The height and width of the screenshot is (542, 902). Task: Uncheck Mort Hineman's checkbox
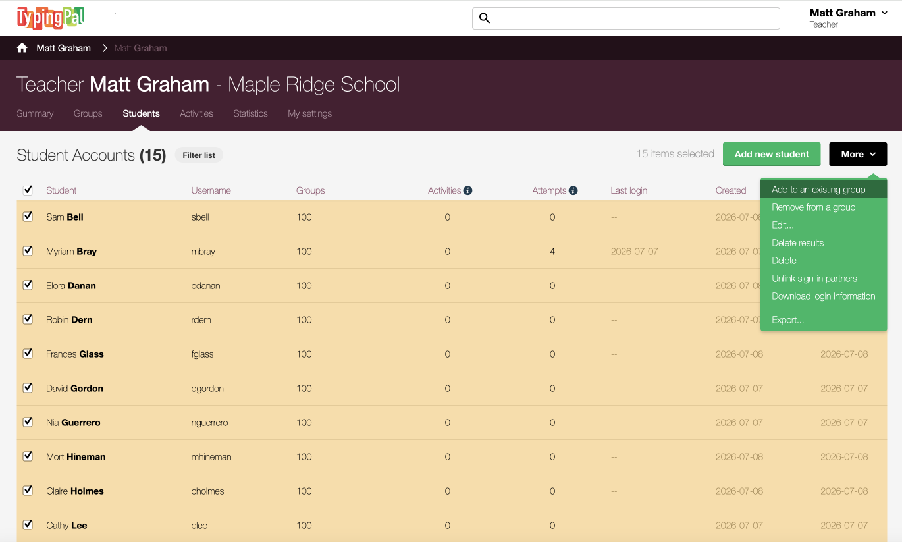tap(28, 456)
